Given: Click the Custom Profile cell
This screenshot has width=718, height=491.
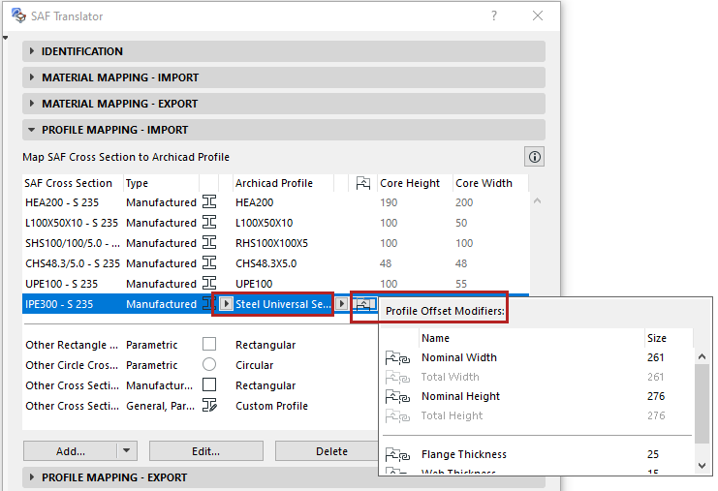Looking at the screenshot, I should [x=271, y=406].
